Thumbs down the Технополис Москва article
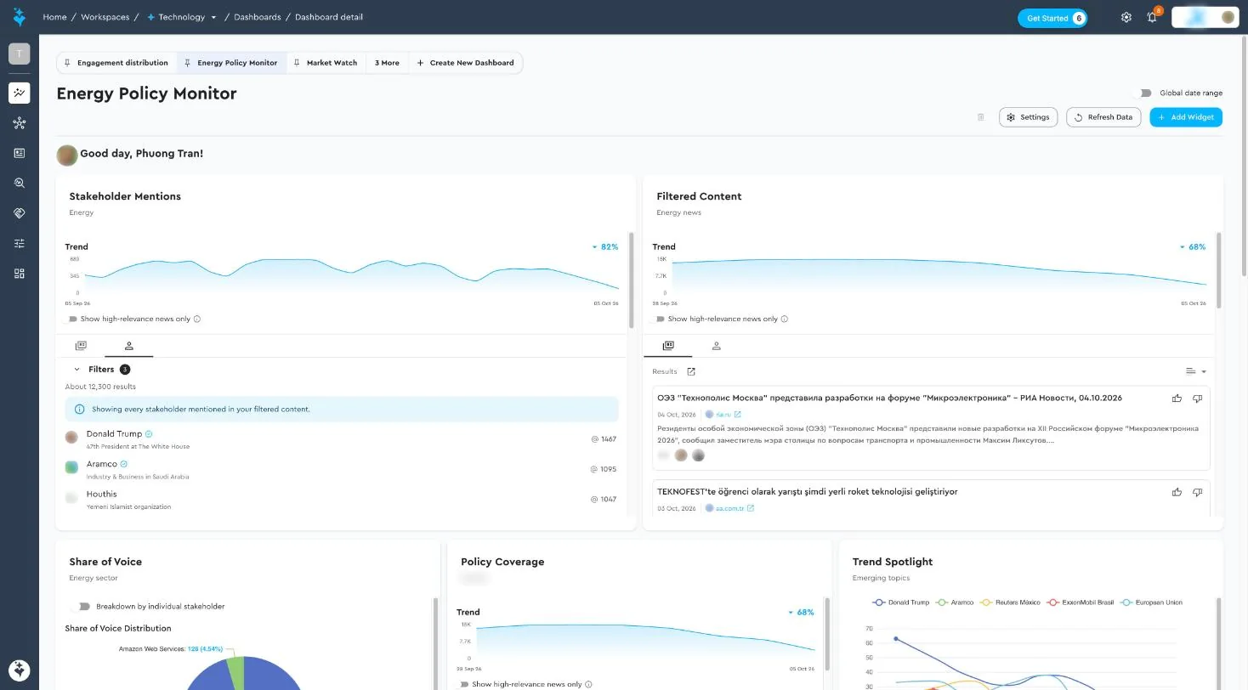The width and height of the screenshot is (1248, 690). 1197,398
